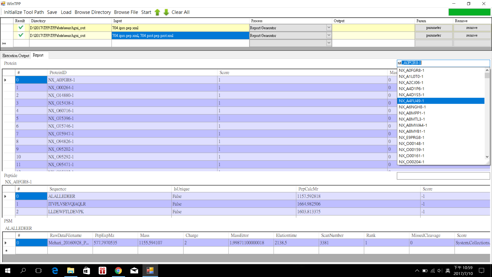This screenshot has width=492, height=277.
Task: Click the green progress bar
Action: pyautogui.click(x=469, y=12)
